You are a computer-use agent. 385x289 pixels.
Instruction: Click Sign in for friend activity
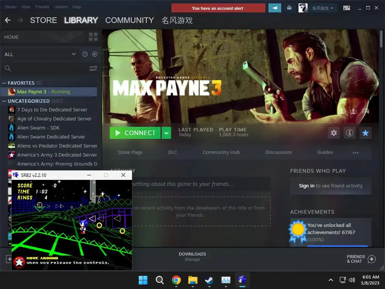pos(306,186)
